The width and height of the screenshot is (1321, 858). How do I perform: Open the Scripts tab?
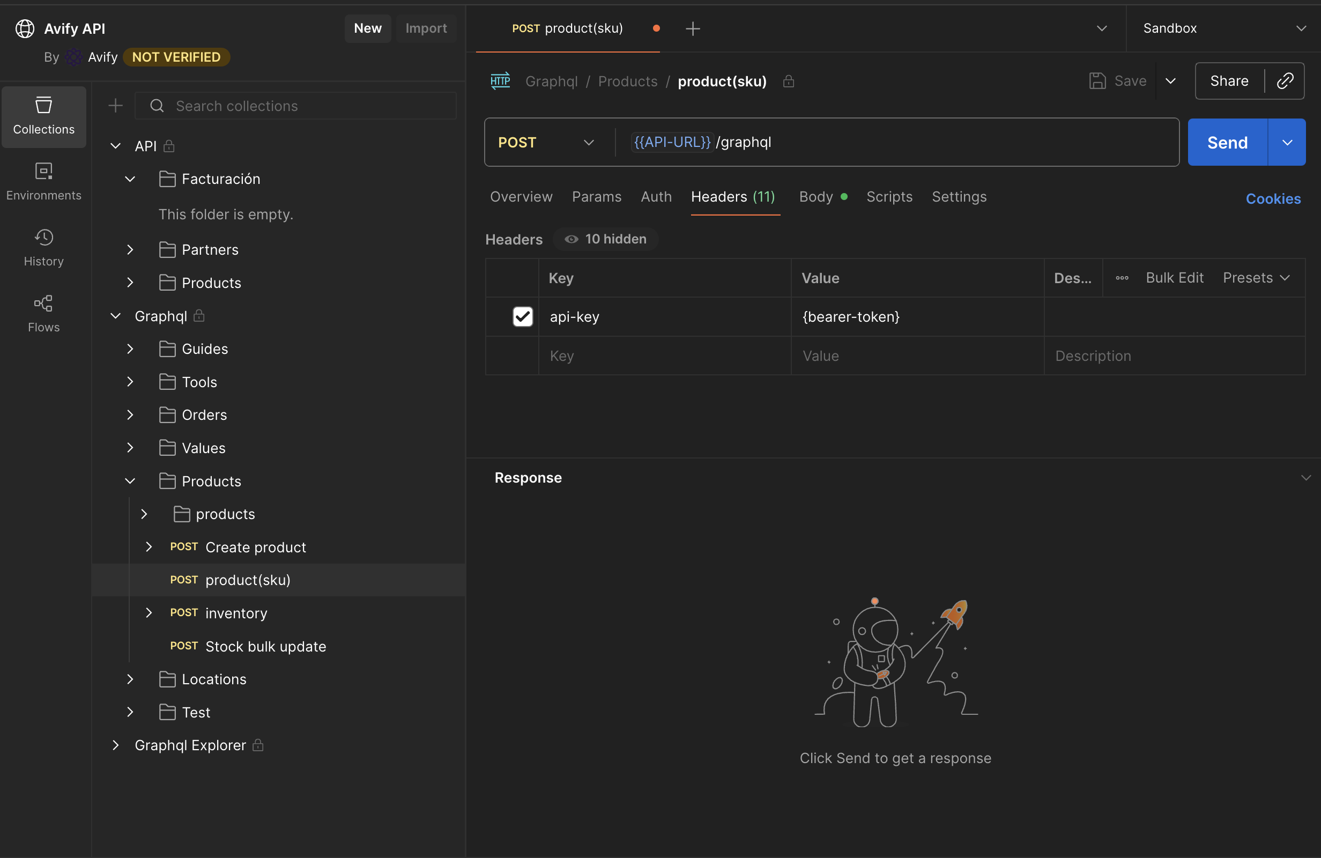(889, 197)
